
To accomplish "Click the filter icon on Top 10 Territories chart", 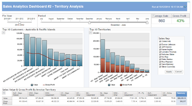I will [x=91, y=33].
